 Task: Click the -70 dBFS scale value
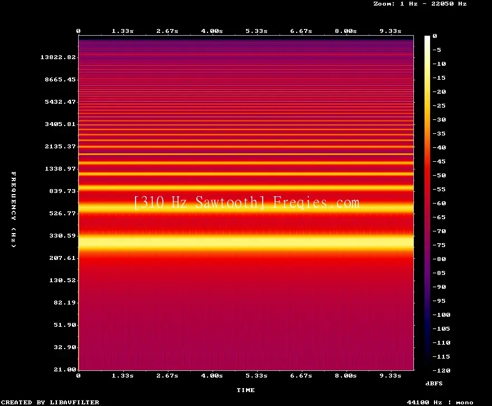pos(439,231)
